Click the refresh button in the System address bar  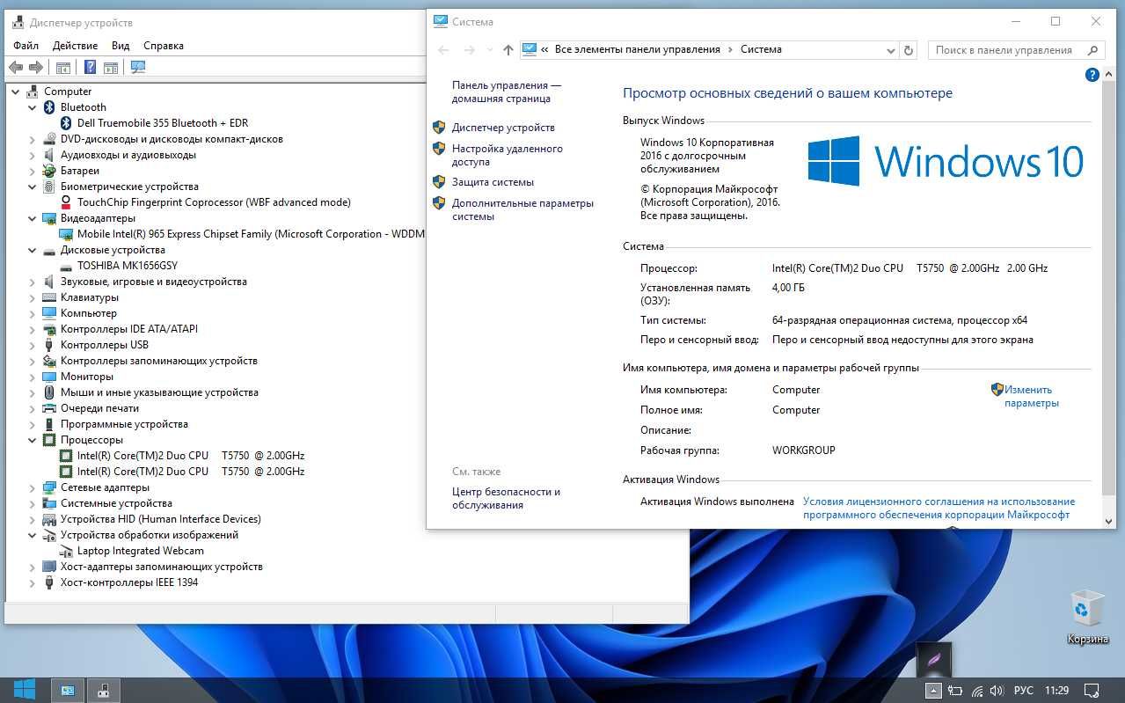[909, 50]
